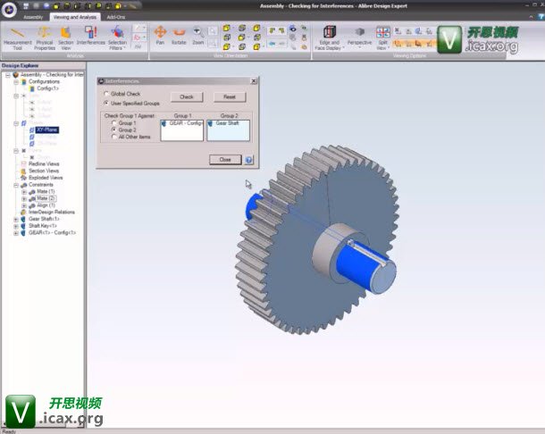This screenshot has width=545, height=434.
Task: Click Gear Shaft entry in Group 2 list
Action: point(227,123)
